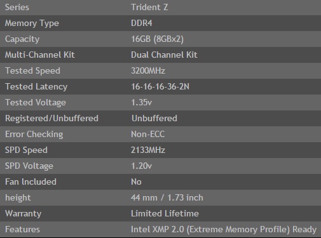Click the Series label cell
321x238 pixels.
point(17,8)
